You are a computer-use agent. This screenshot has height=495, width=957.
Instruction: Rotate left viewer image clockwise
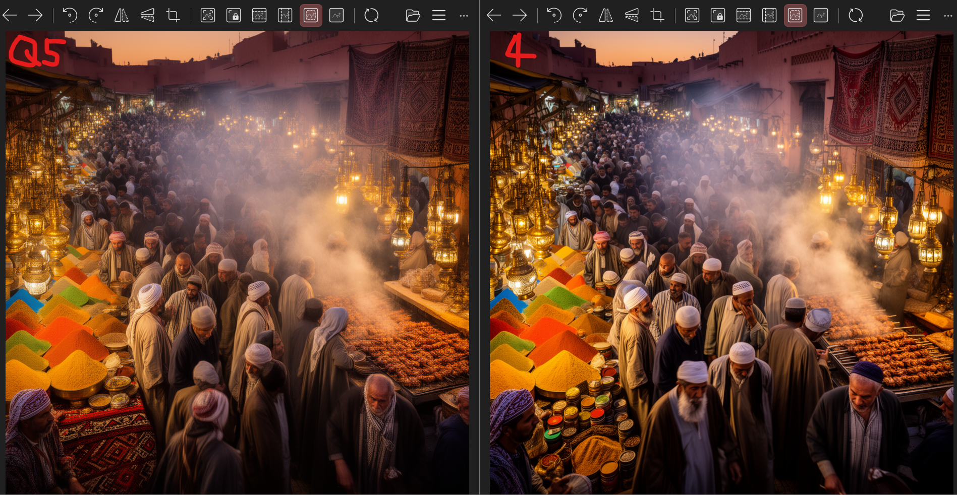95,16
